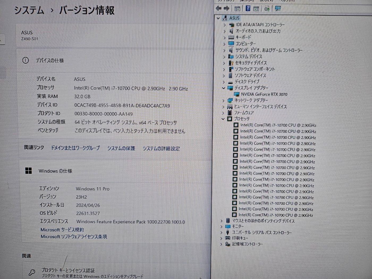Open the Microsoft サービス規約 link

62,230
